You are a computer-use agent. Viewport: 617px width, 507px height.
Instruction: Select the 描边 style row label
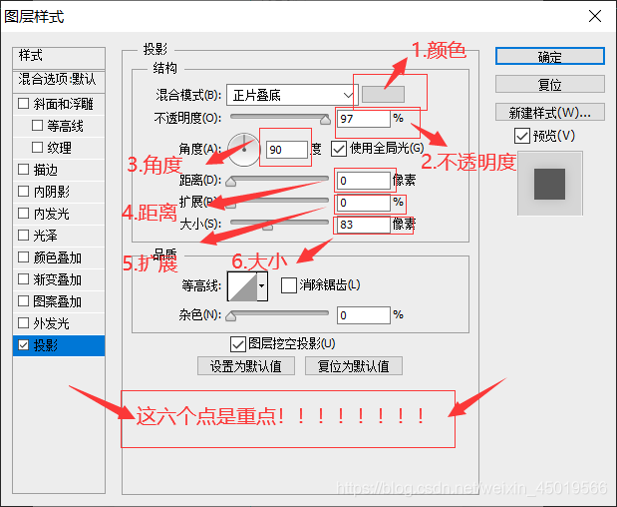(46, 170)
